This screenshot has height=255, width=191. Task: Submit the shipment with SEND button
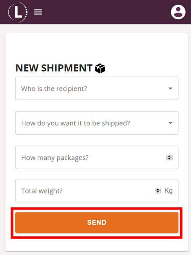click(x=97, y=222)
